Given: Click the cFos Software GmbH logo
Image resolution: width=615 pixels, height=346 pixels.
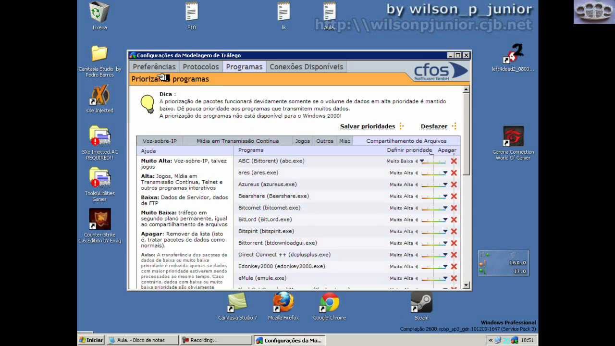Looking at the screenshot, I should click(441, 72).
